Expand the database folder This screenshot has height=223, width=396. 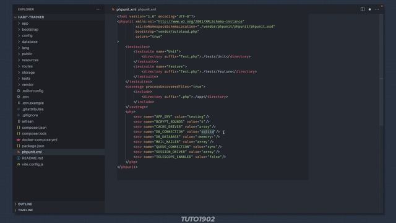tap(19, 42)
